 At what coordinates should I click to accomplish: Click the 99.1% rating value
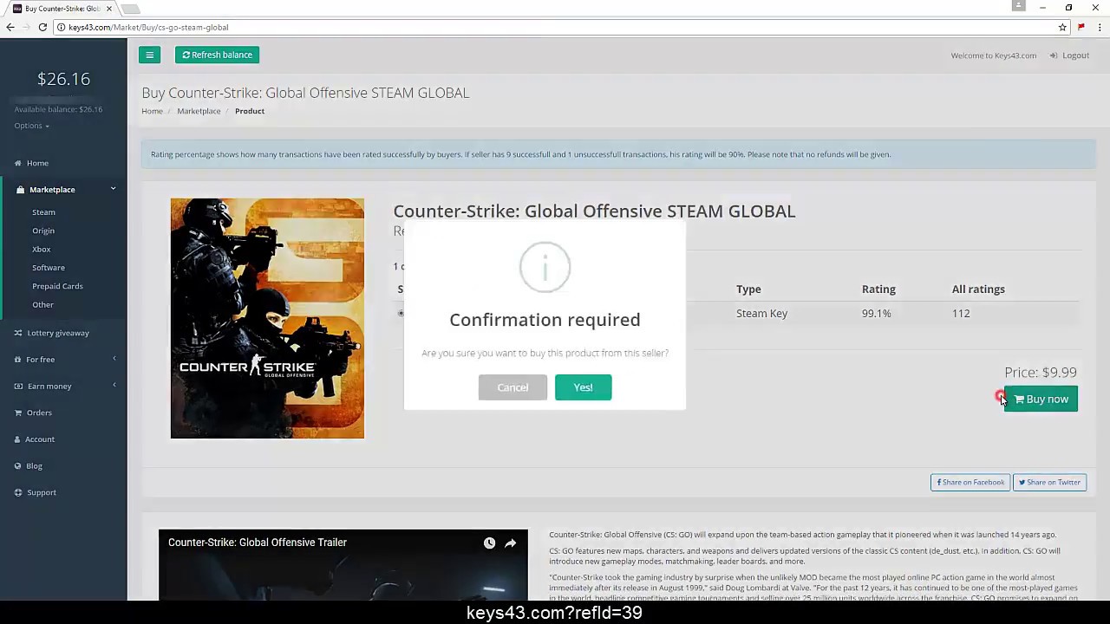(876, 314)
